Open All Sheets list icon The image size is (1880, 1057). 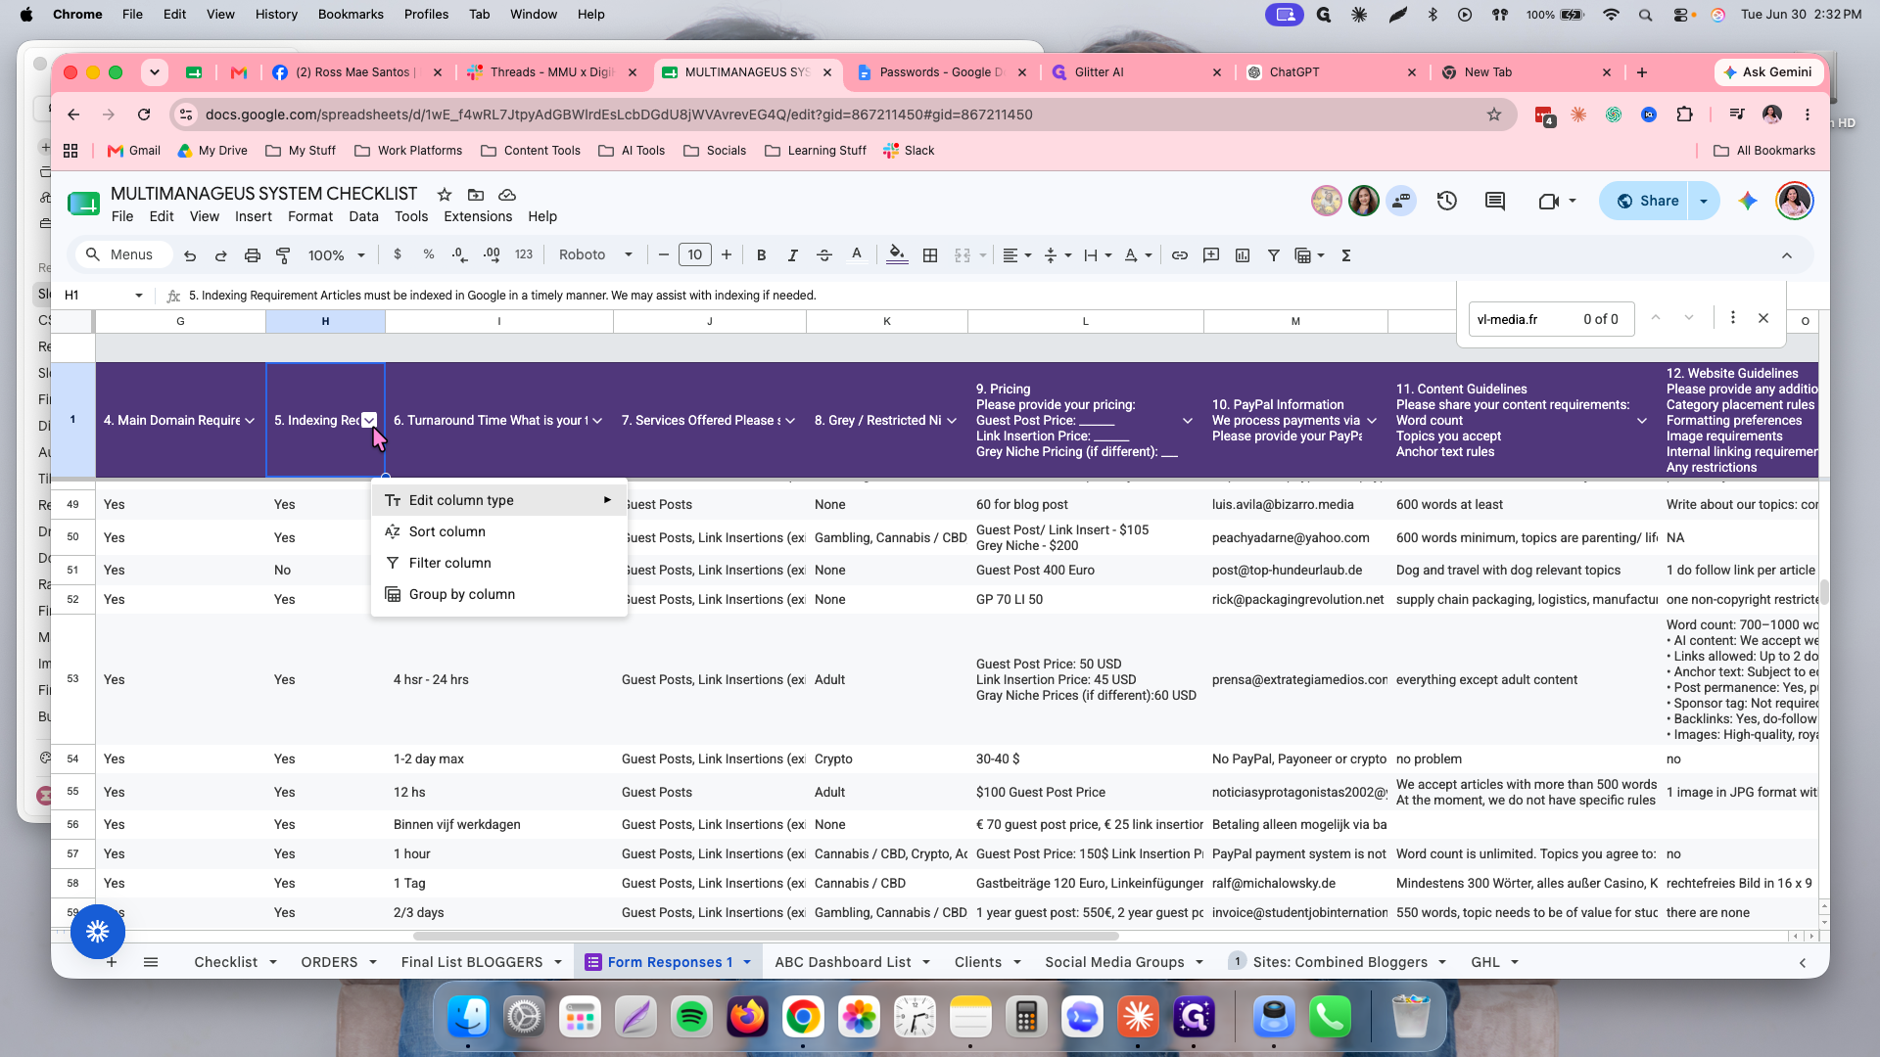coord(151,962)
